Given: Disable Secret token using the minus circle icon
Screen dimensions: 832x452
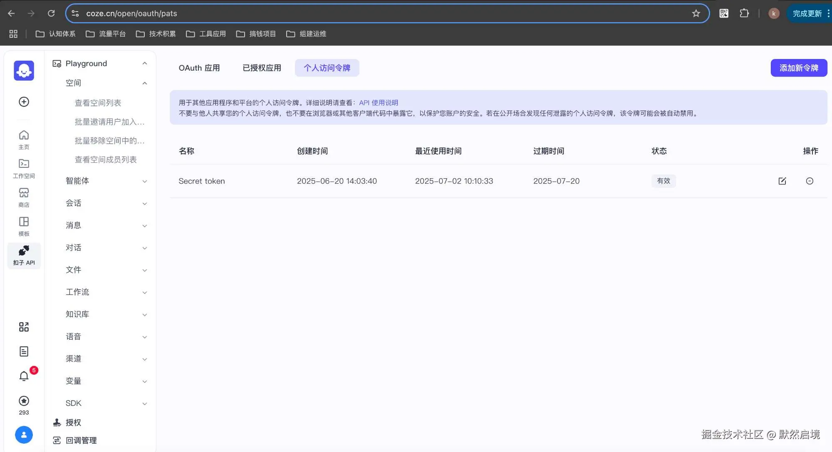Looking at the screenshot, I should (x=810, y=181).
